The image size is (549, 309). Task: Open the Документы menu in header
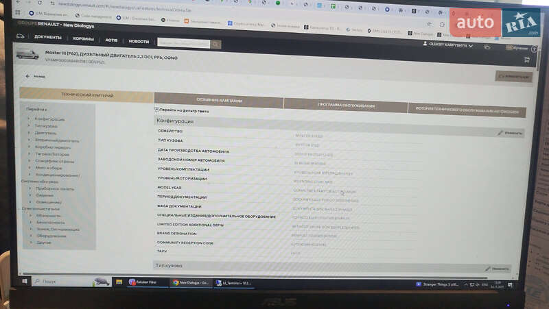(x=48, y=37)
